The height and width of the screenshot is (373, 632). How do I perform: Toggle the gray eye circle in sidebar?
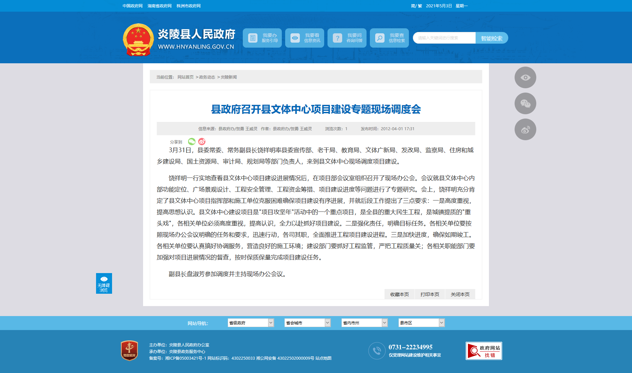click(525, 78)
